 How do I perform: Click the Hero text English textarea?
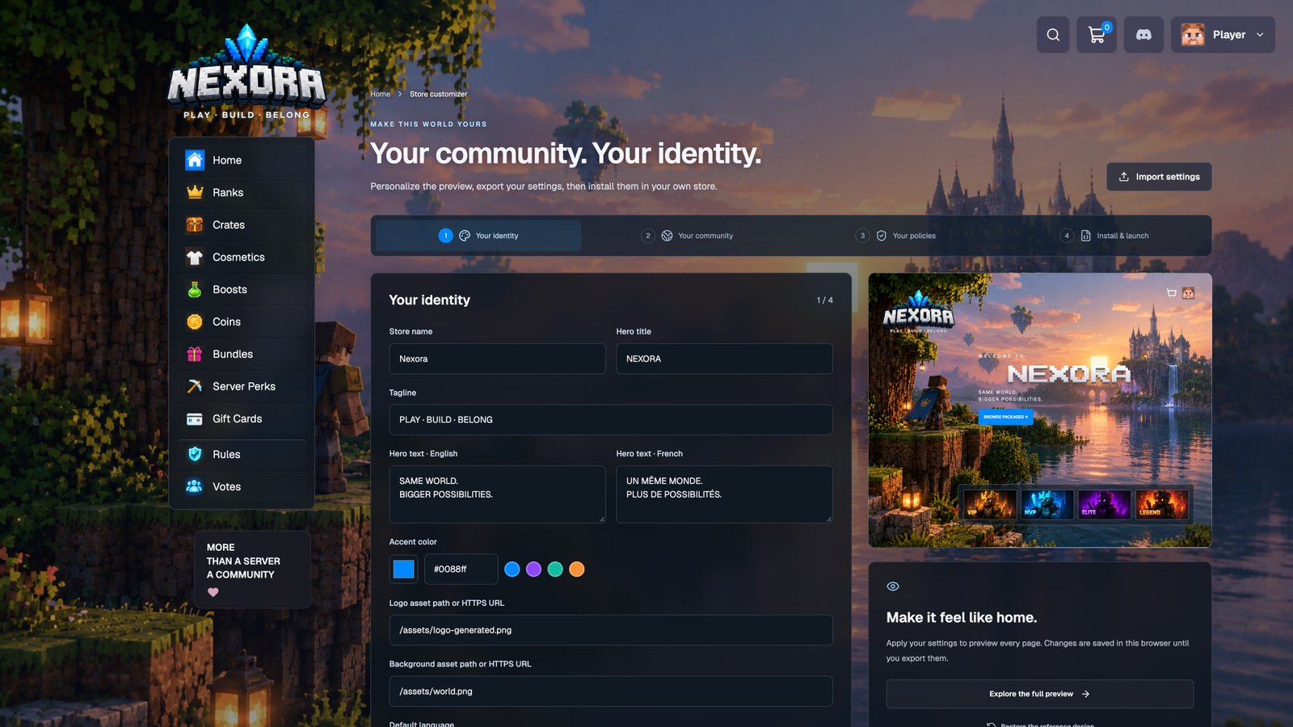click(497, 494)
